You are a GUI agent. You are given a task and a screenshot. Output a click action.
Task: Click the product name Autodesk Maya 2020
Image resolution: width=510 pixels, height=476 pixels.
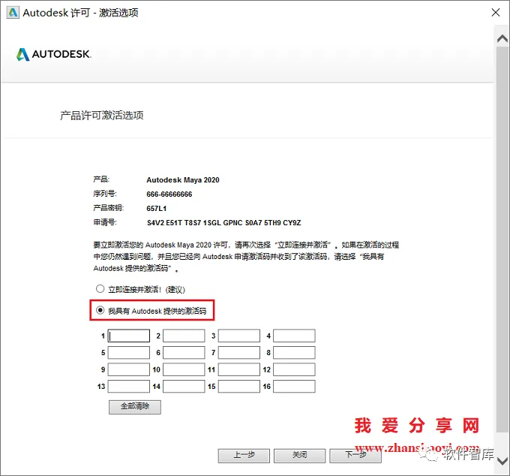coord(183,180)
